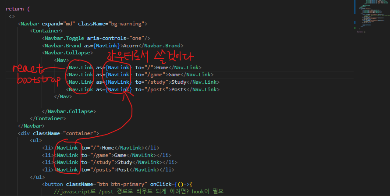Click the //javascript comment line
Screen dimensions: 390x196
click(x=138, y=192)
